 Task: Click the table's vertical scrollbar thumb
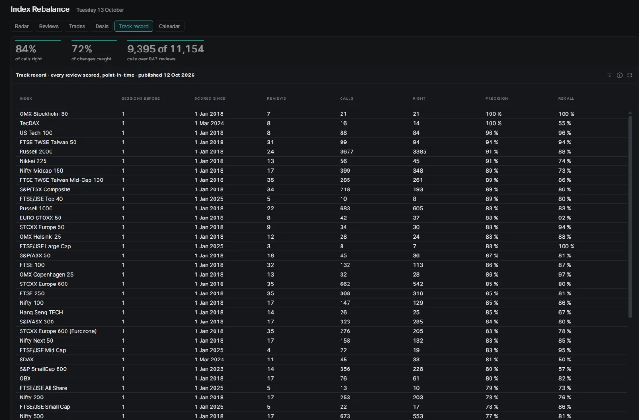click(630, 217)
